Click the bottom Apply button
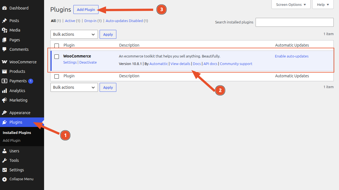 coord(108,87)
